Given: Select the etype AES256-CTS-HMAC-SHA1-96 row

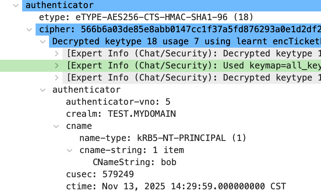Looking at the screenshot, I should pyautogui.click(x=146, y=17).
